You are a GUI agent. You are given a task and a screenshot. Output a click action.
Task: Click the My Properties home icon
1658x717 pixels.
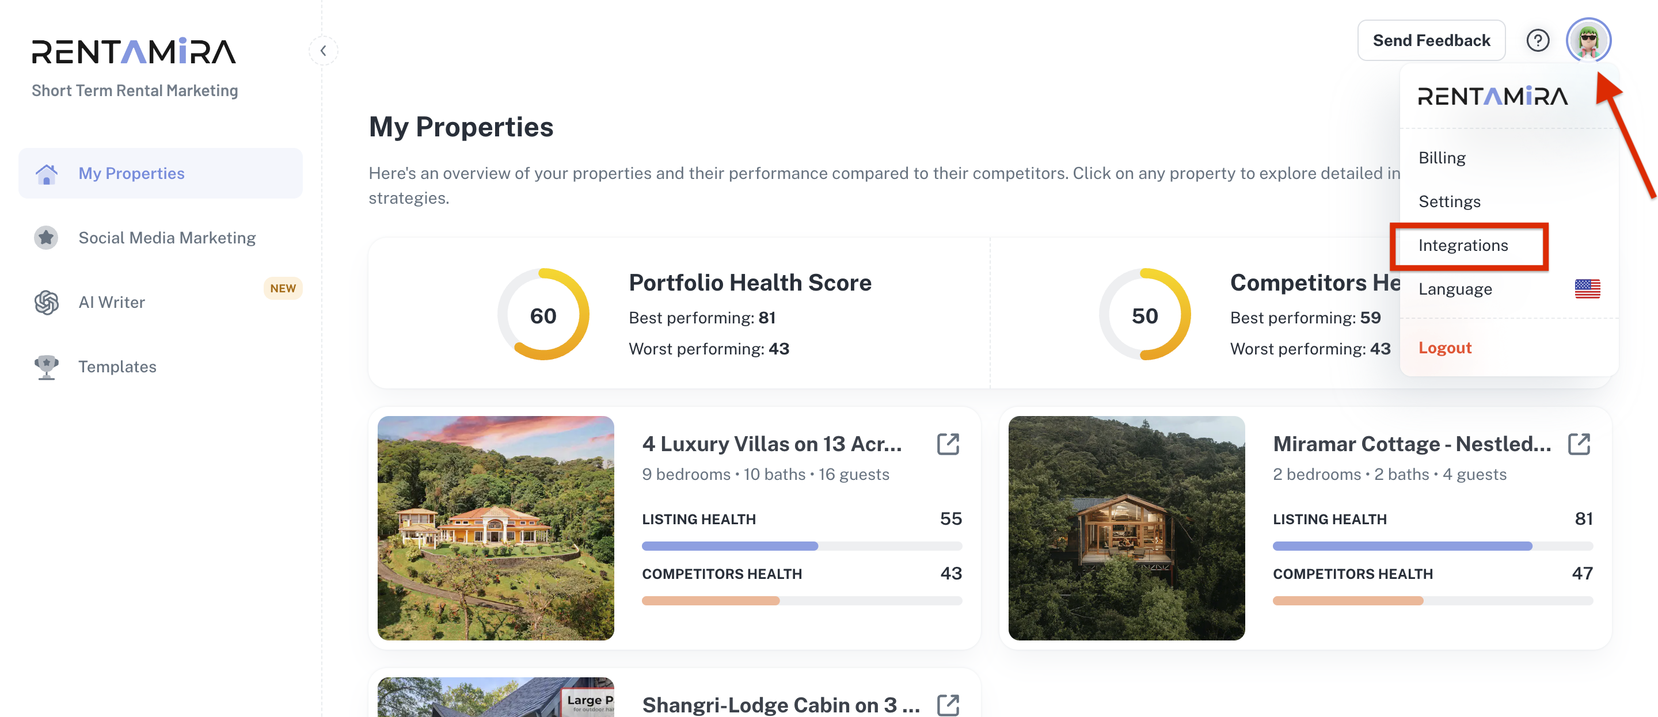click(46, 174)
